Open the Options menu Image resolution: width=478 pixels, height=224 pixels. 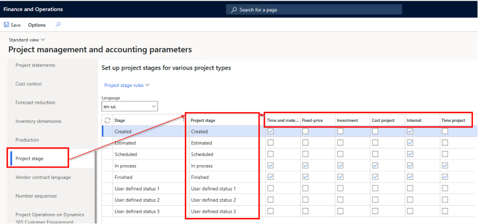(x=37, y=25)
